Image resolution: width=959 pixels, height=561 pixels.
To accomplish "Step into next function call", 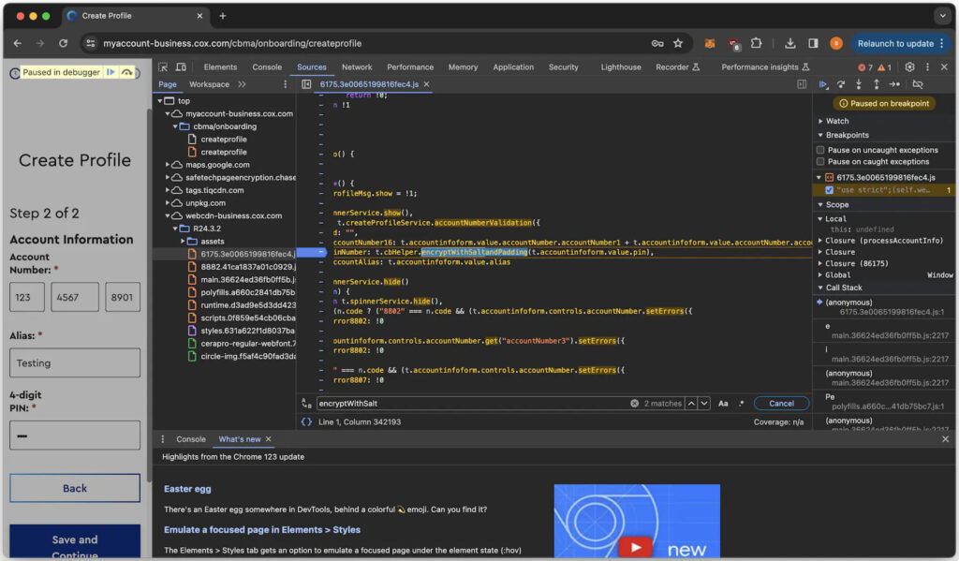I will coord(859,84).
